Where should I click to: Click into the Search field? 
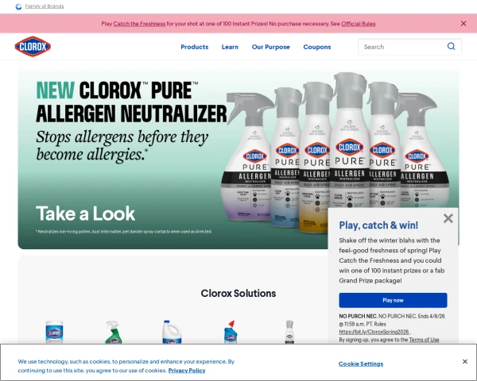(401, 47)
